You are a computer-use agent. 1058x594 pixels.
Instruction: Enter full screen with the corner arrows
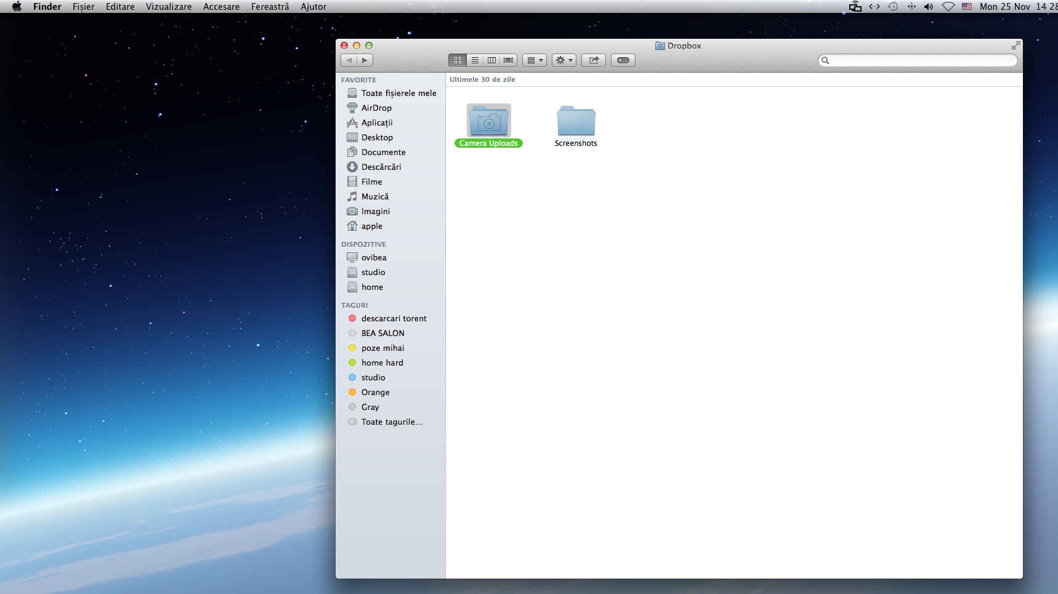[1016, 46]
